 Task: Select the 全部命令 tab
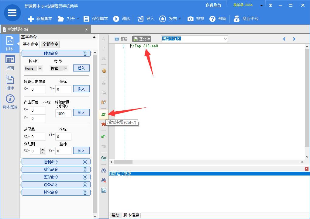click(x=50, y=44)
